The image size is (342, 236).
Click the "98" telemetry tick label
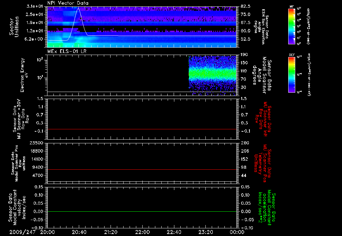pyautogui.click(x=243, y=167)
